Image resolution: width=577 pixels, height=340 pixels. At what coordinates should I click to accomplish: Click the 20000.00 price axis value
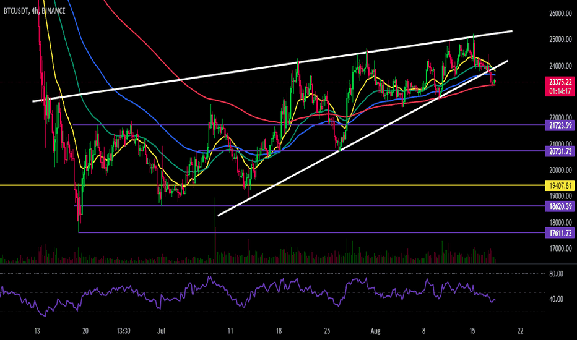click(x=560, y=170)
